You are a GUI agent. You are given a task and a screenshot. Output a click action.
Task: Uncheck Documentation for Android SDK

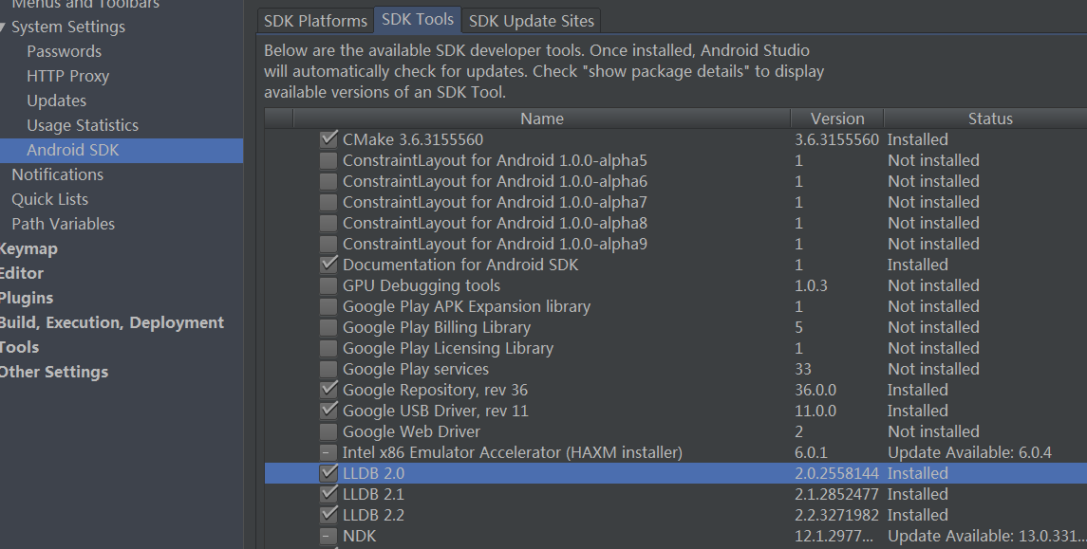pyautogui.click(x=328, y=265)
